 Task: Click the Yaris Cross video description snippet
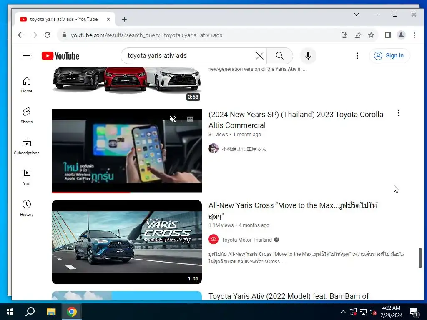pyautogui.click(x=306, y=257)
